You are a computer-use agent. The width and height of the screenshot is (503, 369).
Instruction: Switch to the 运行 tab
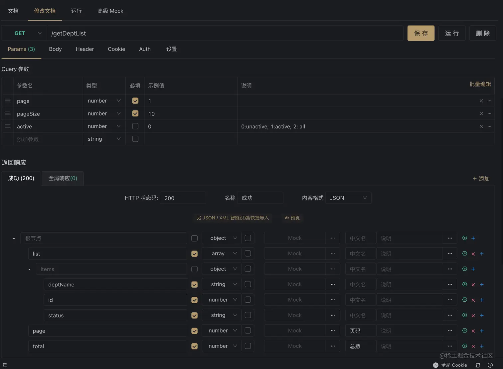tap(77, 11)
